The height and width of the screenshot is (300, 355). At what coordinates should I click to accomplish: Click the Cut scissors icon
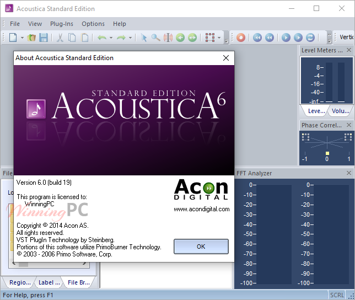pos(60,37)
